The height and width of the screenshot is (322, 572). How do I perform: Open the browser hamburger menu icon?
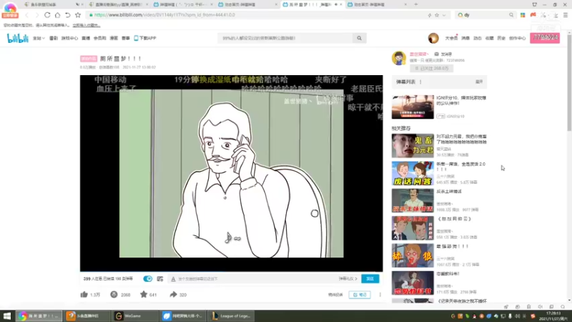[x=566, y=15]
